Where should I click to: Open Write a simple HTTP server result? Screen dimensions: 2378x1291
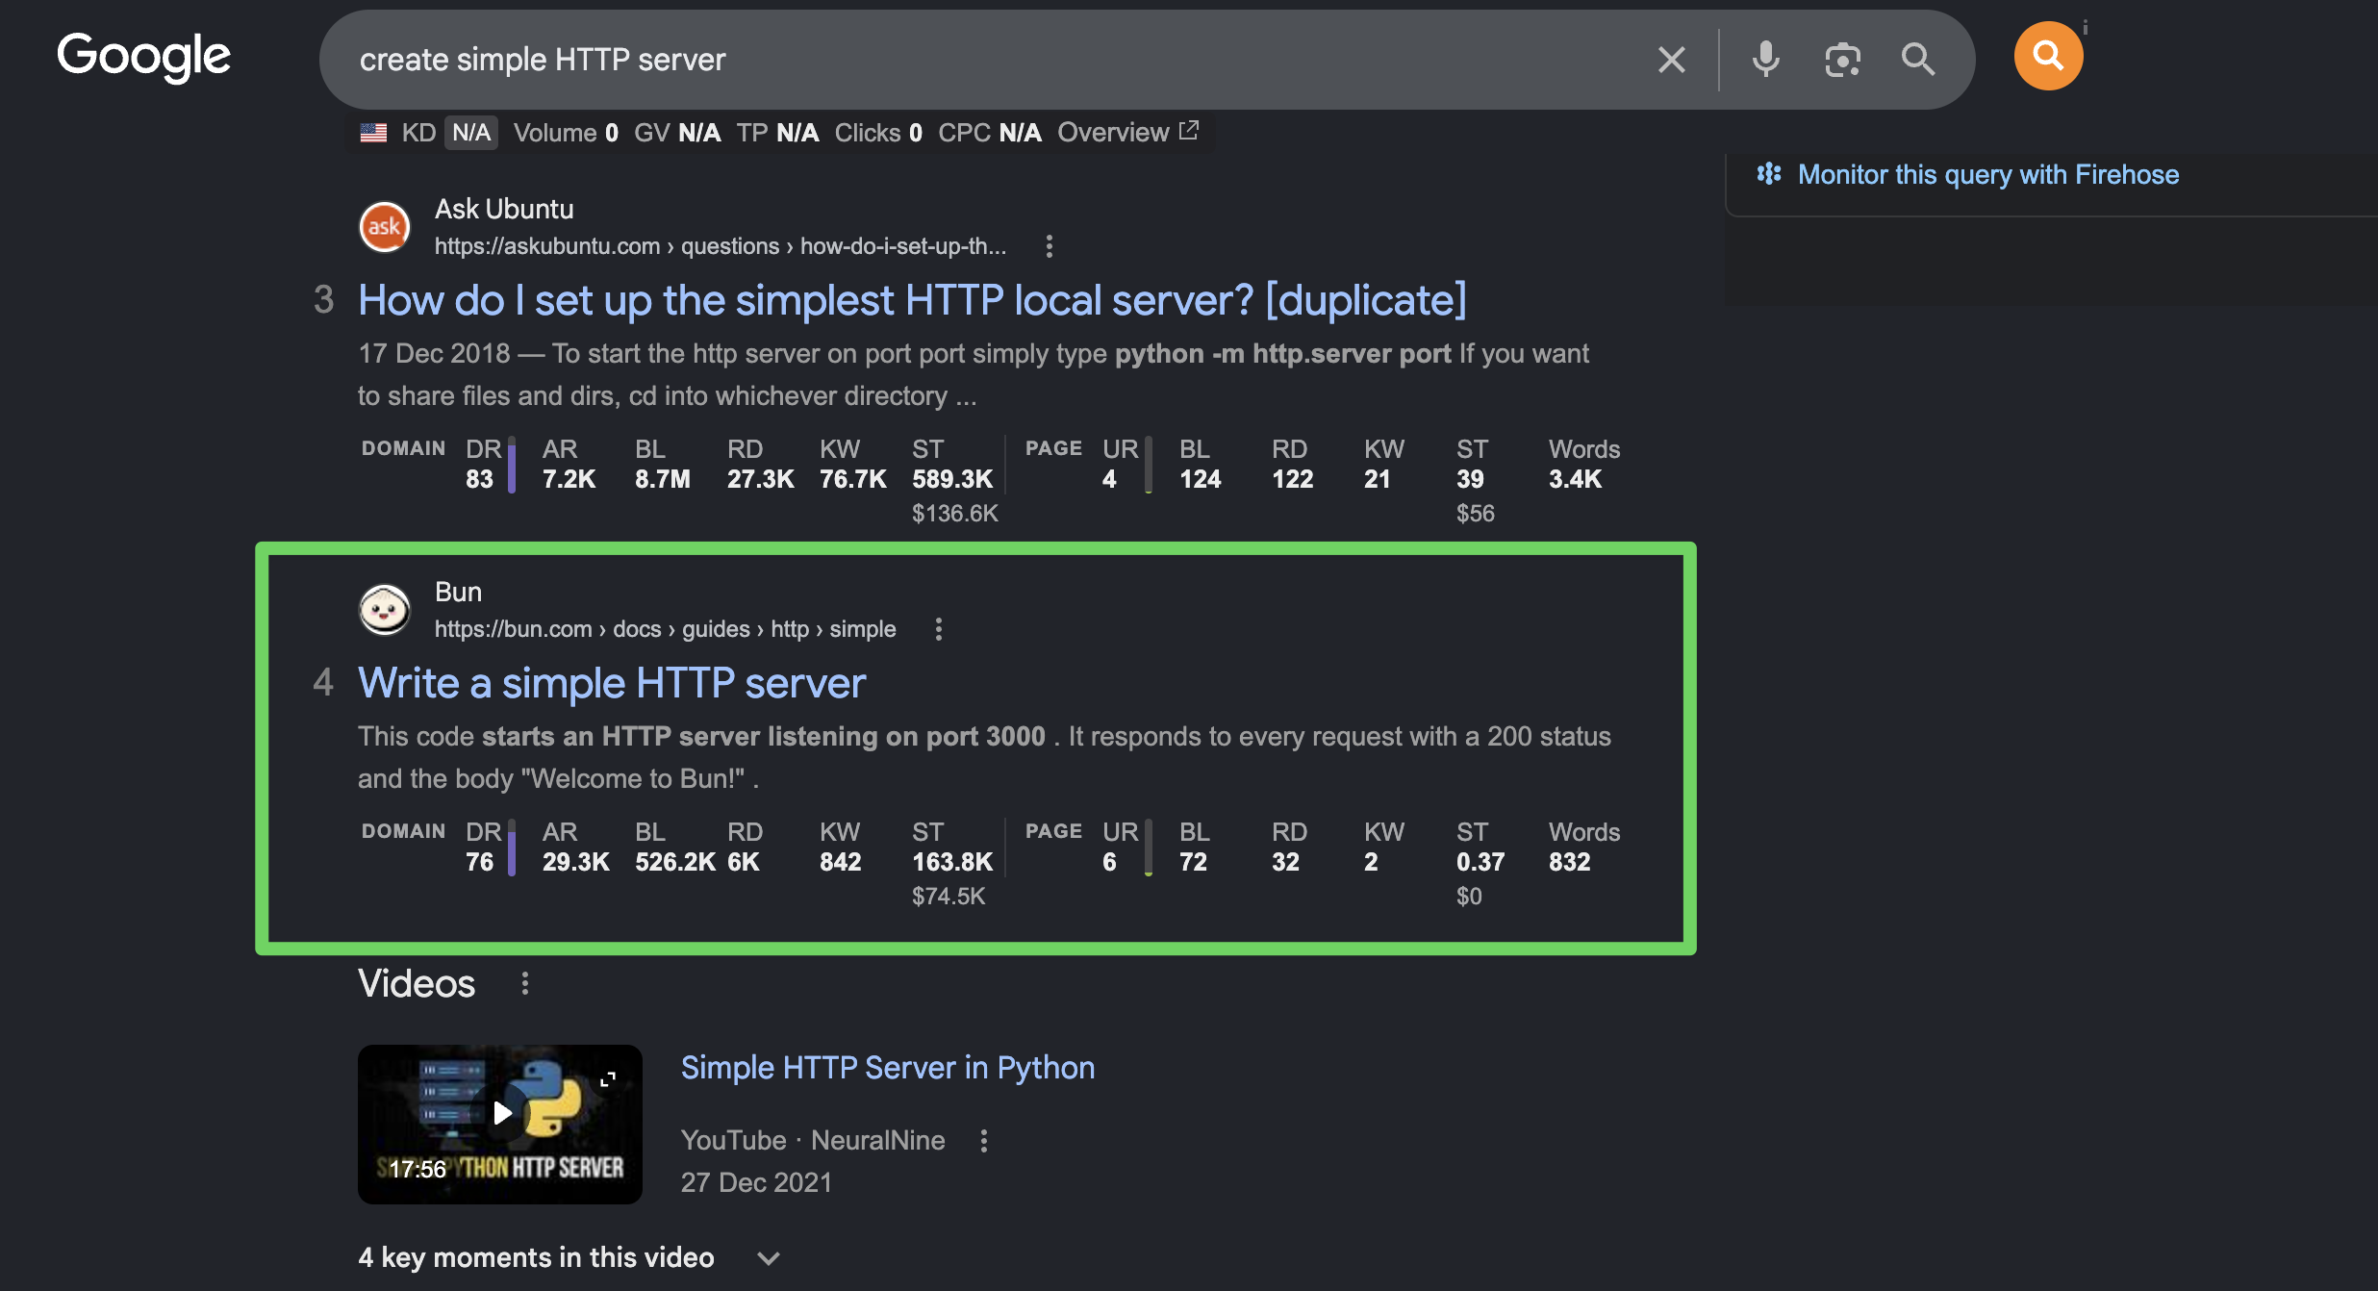point(612,683)
